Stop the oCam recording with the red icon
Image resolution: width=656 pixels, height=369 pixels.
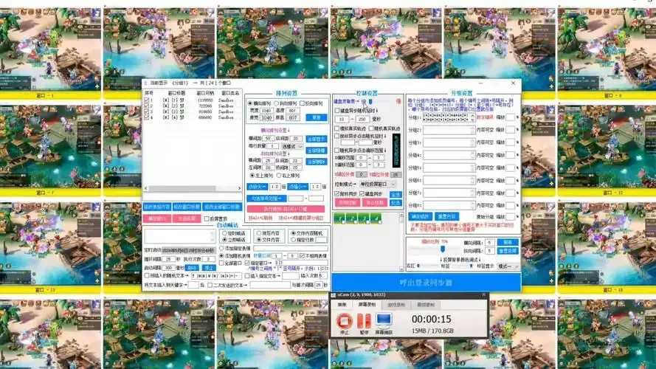344,321
